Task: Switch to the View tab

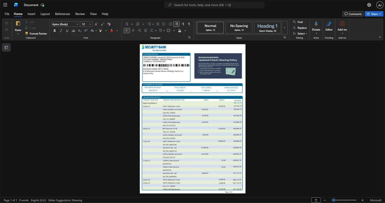Action: pos(93,14)
